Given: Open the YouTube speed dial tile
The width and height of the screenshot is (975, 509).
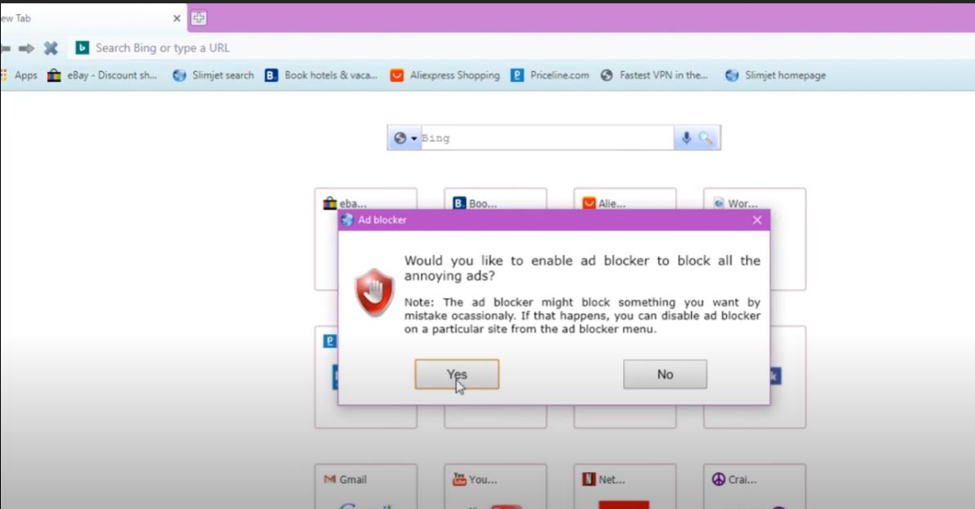Looking at the screenshot, I should tap(495, 486).
